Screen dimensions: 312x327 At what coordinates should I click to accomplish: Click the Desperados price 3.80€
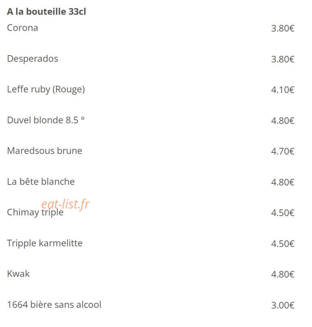pos(283,59)
